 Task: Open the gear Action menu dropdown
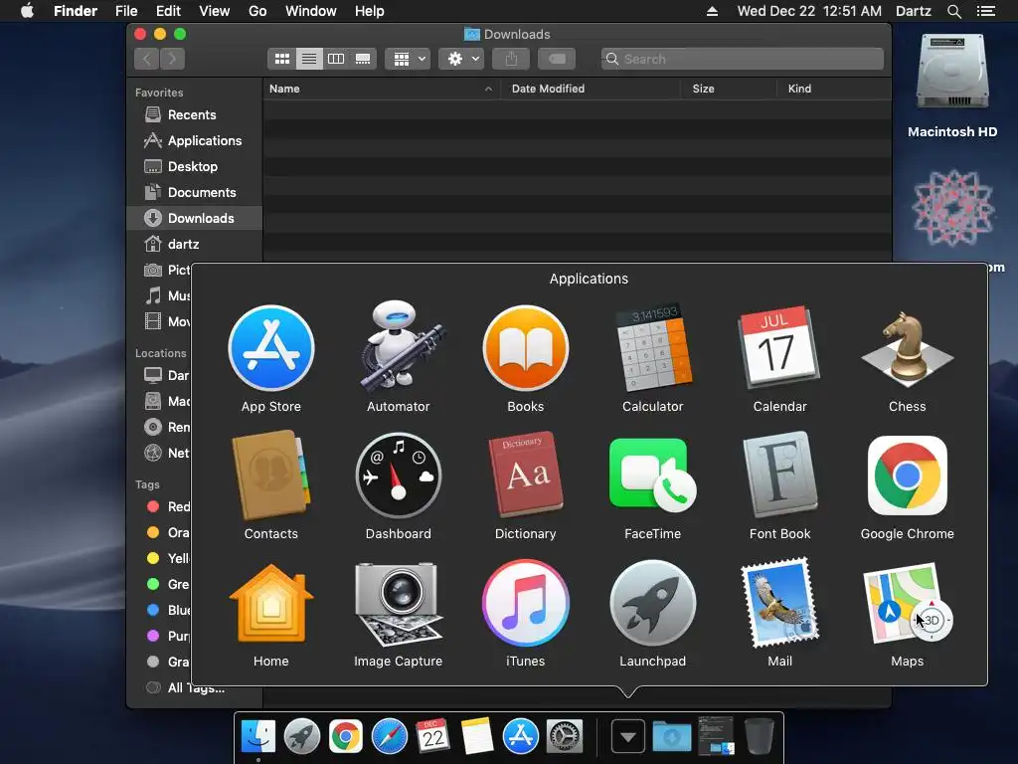click(x=461, y=59)
